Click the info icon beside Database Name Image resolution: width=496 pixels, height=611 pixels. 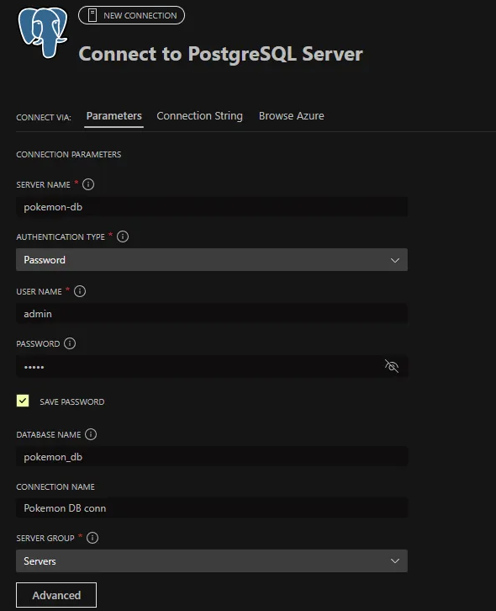91,434
